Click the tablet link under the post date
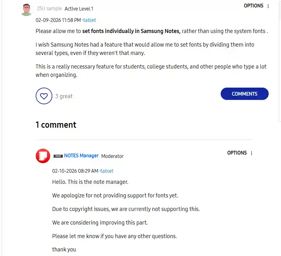 click(x=89, y=20)
